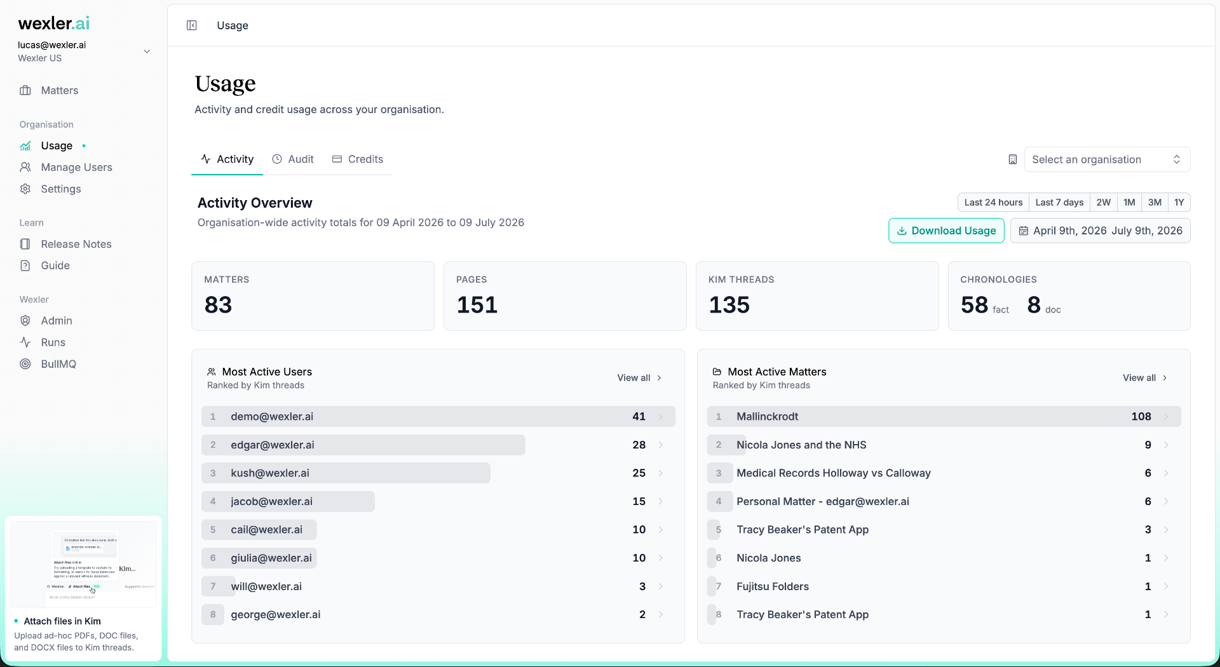The width and height of the screenshot is (1220, 667).
Task: Click Download Usage button
Action: tap(946, 231)
